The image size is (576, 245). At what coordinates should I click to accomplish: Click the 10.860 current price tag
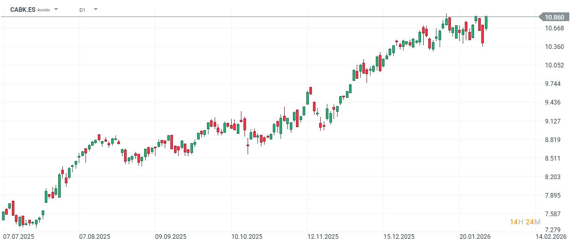[554, 17]
